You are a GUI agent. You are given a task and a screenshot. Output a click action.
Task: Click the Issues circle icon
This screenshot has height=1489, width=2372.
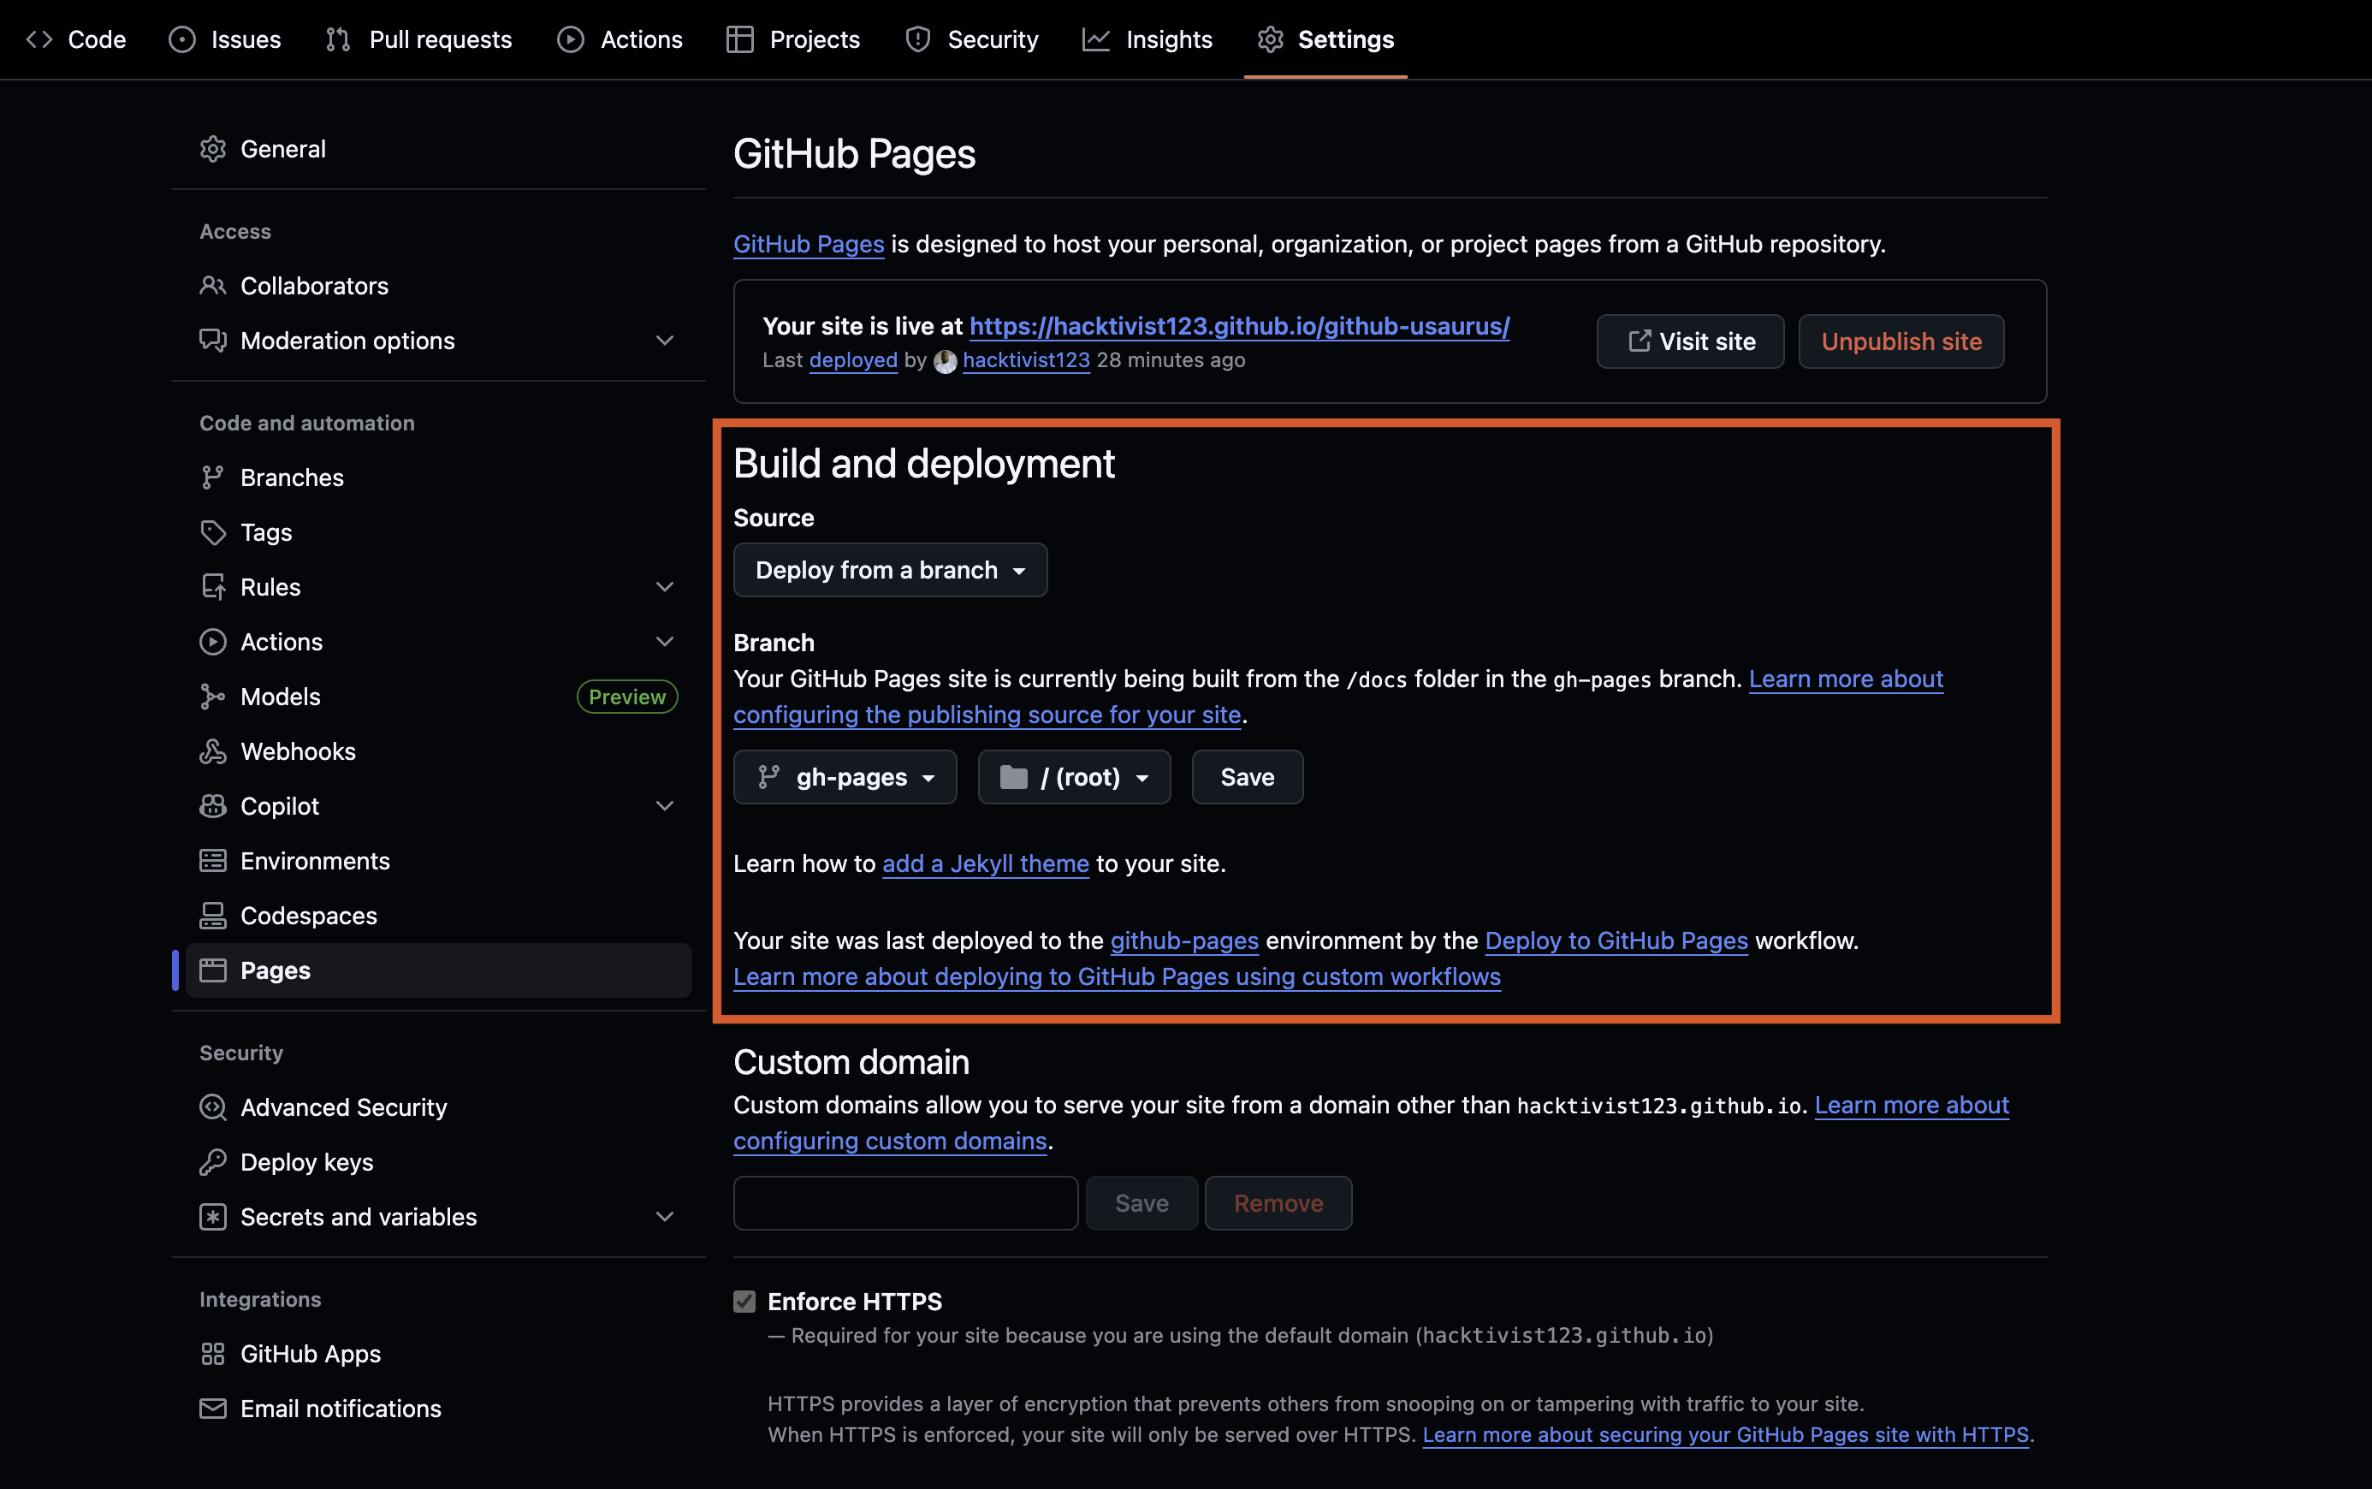(x=182, y=39)
